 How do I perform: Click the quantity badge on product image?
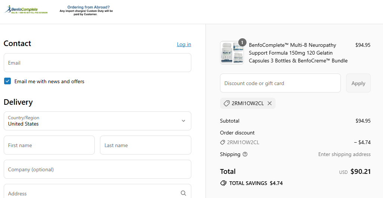click(242, 42)
